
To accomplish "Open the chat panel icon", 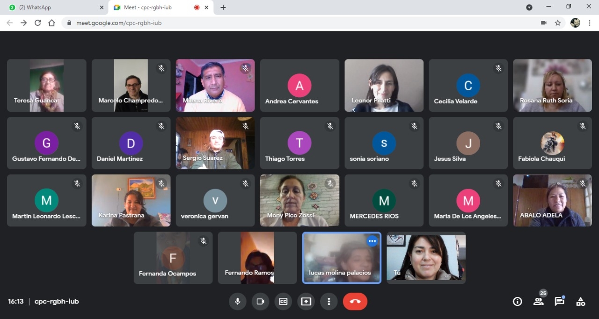I will (560, 302).
